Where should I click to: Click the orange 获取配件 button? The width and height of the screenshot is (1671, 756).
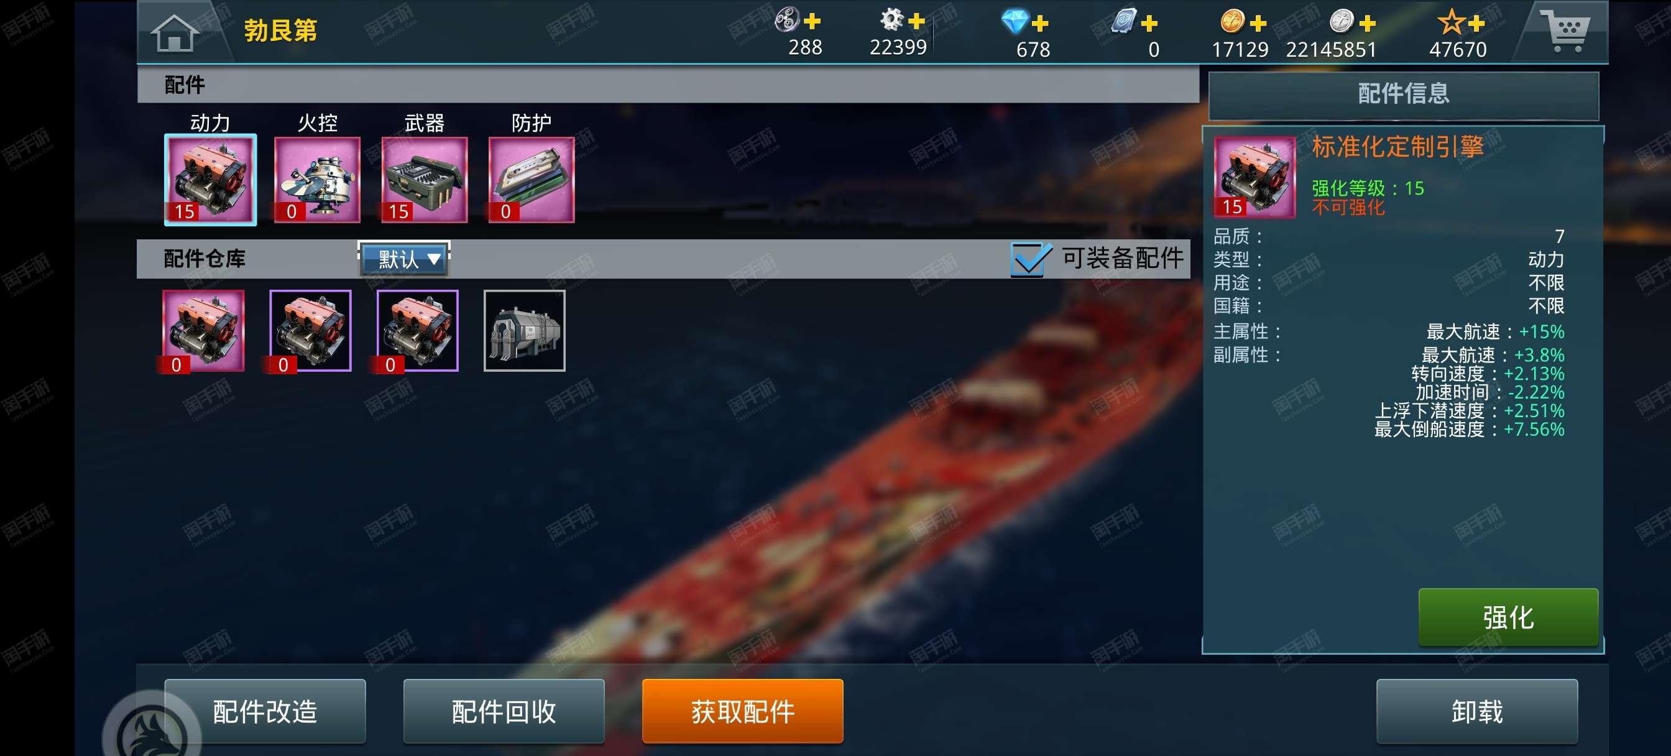pyautogui.click(x=742, y=711)
